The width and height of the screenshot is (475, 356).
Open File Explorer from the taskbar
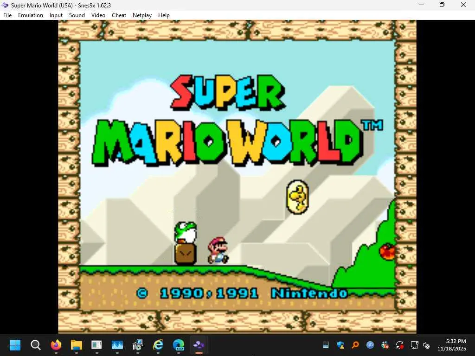click(77, 344)
